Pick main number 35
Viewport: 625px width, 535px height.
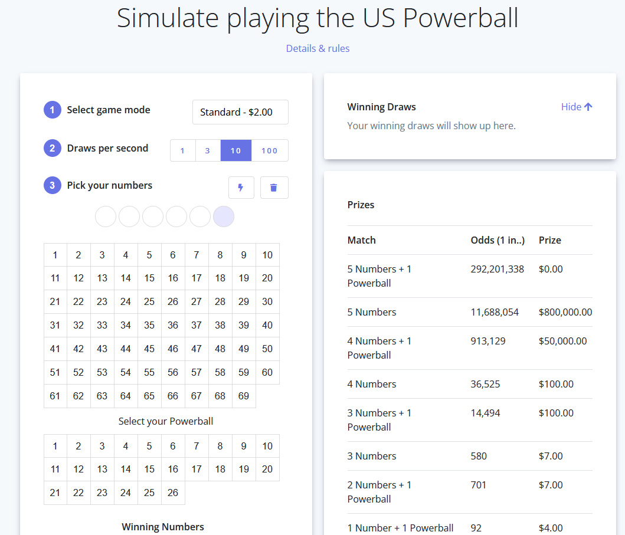(x=149, y=325)
